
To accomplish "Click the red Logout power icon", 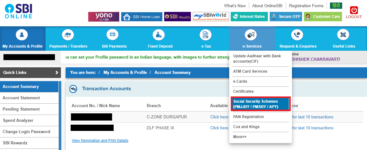I will click(354, 10).
